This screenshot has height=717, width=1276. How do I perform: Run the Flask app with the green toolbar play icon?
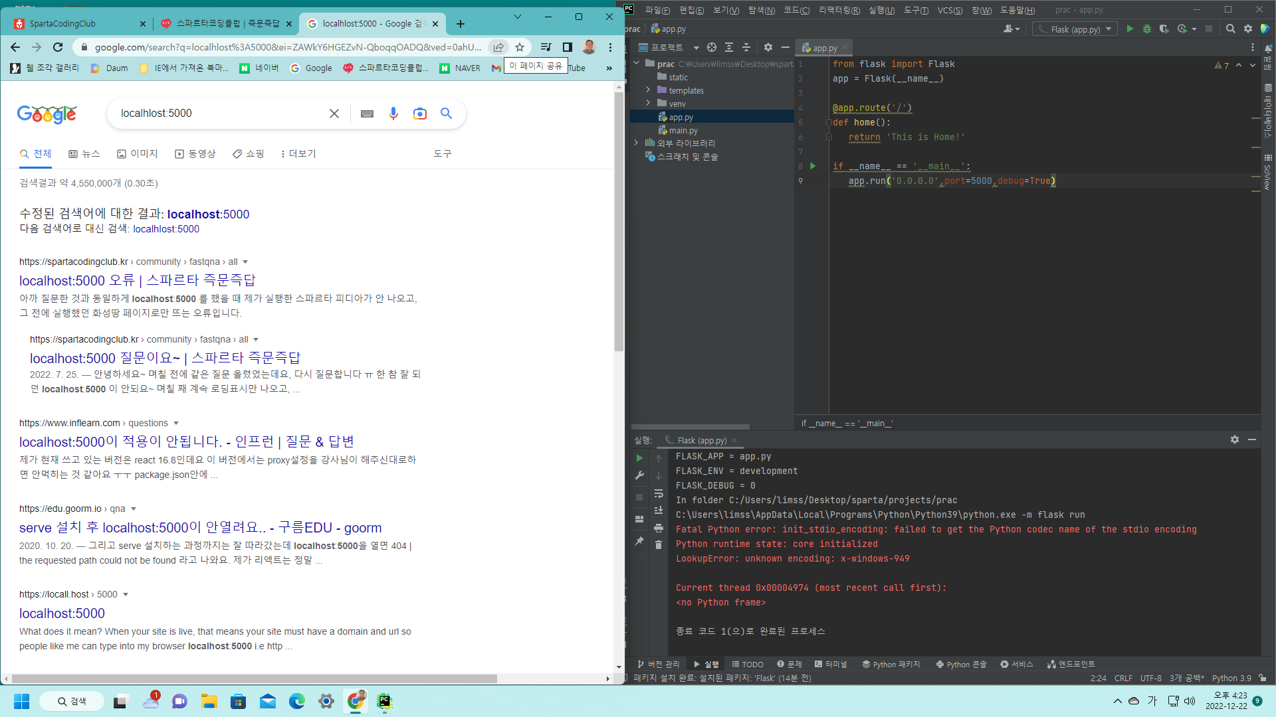1130,29
